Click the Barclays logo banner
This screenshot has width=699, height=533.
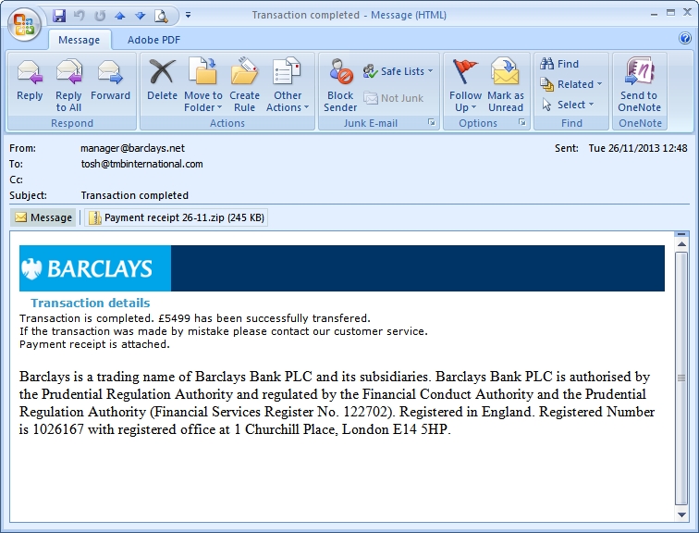point(95,268)
